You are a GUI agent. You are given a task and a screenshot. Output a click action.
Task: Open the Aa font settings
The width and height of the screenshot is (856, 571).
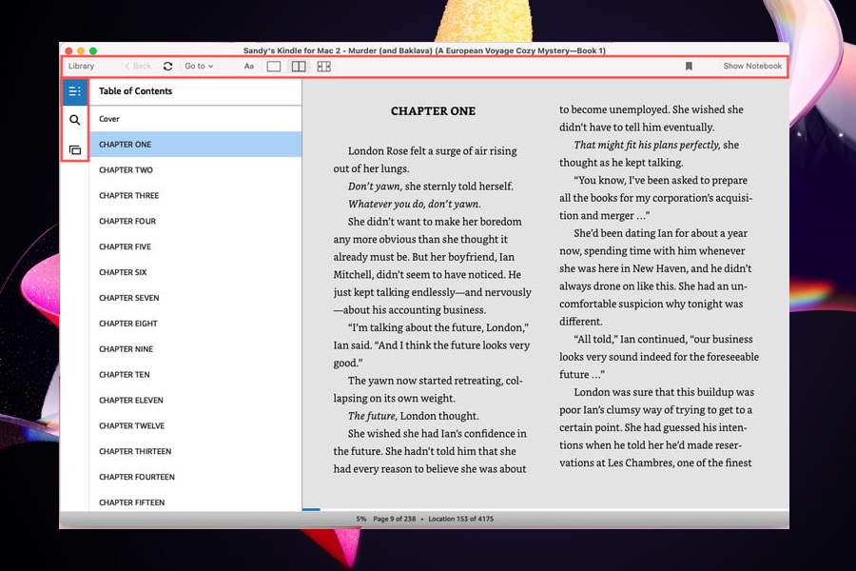(x=249, y=67)
